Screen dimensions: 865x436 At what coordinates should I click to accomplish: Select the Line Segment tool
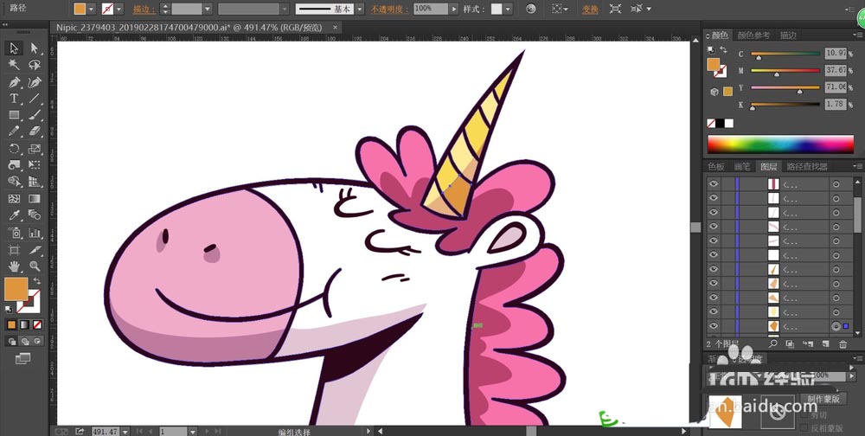pyautogui.click(x=35, y=99)
